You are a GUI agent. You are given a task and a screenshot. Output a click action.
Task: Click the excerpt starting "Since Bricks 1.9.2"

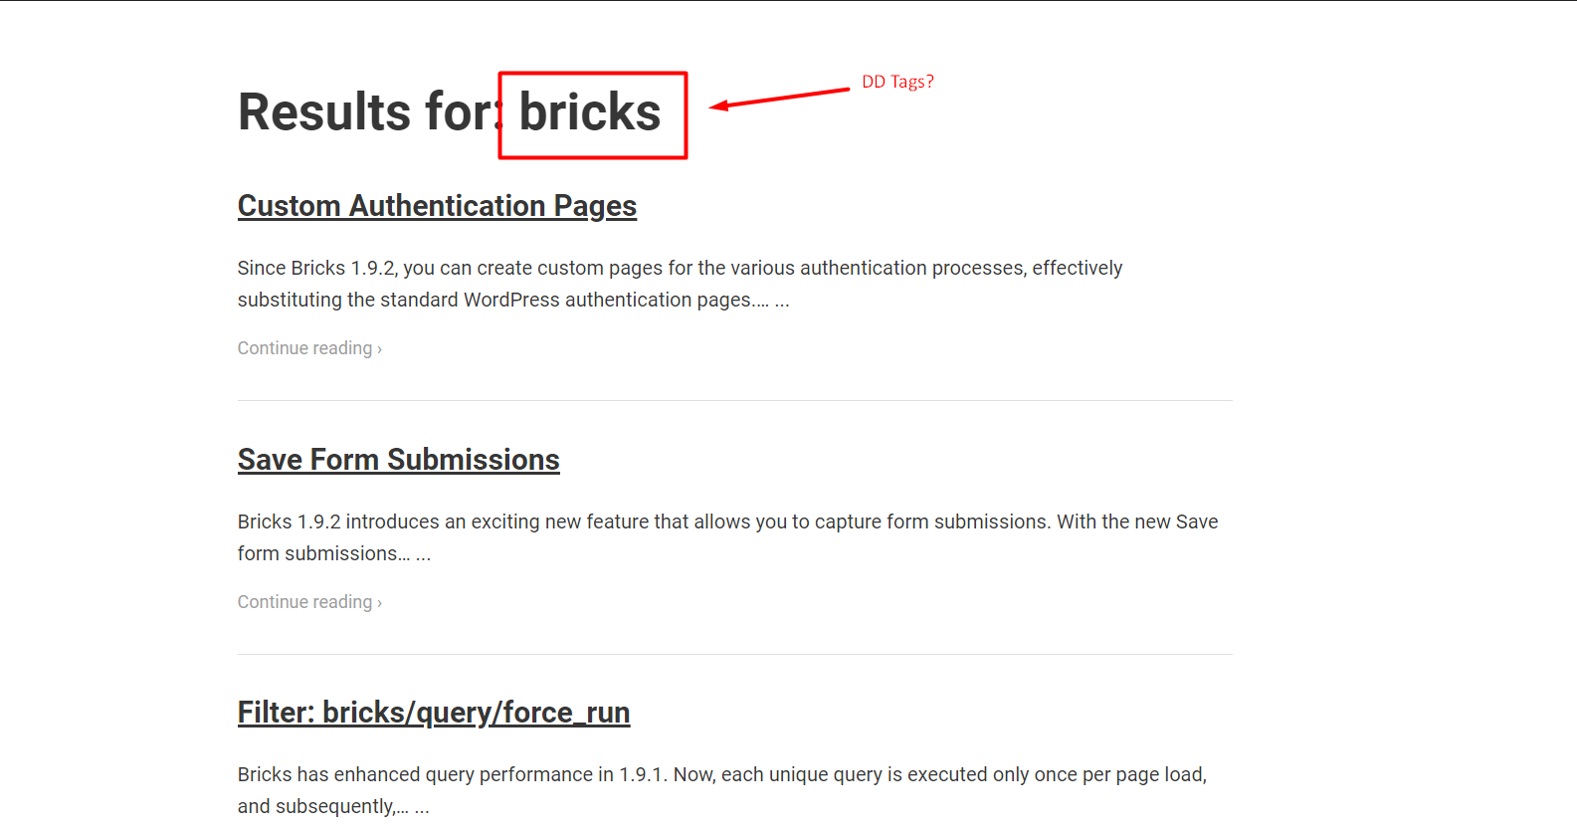pyautogui.click(x=680, y=284)
